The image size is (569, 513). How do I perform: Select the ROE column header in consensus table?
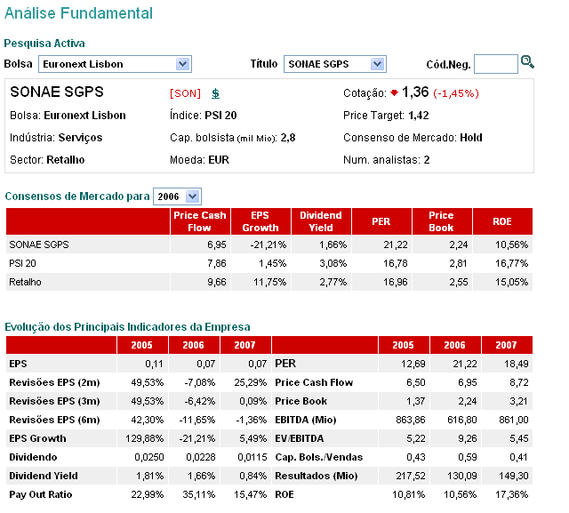pyautogui.click(x=503, y=220)
